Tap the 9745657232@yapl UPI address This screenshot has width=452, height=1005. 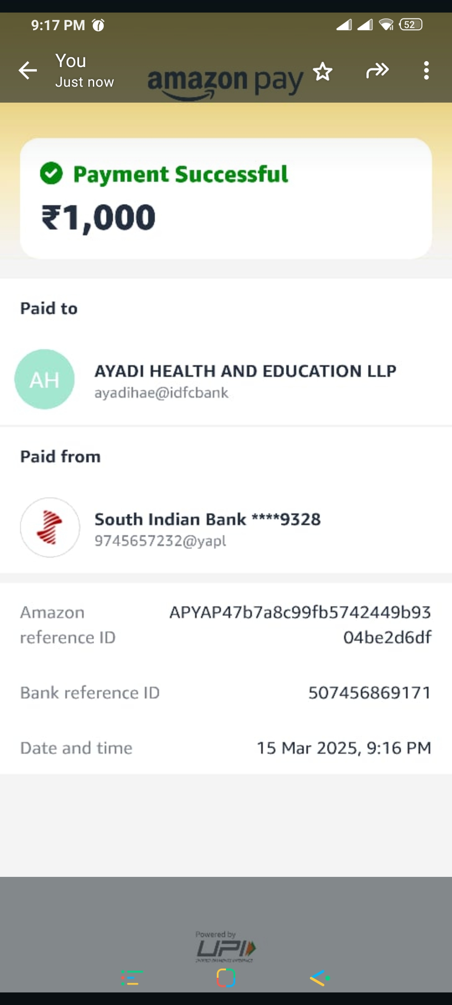point(160,541)
